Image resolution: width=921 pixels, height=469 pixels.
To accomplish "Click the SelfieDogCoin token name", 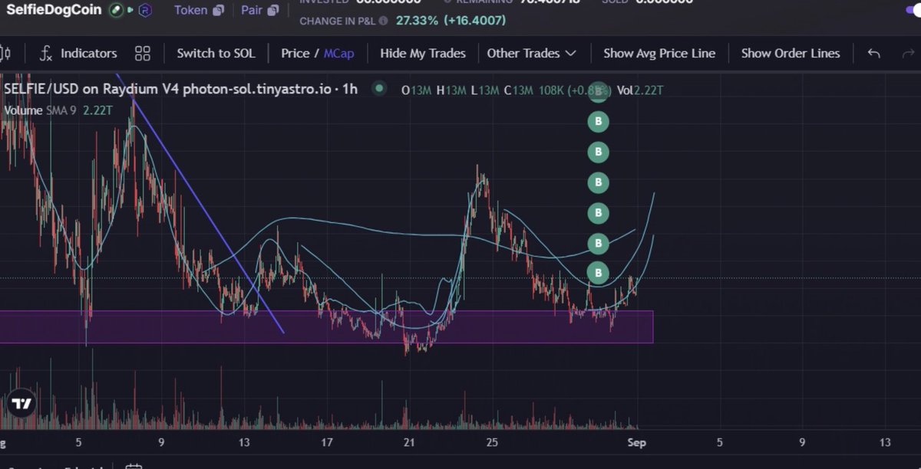I will (54, 10).
